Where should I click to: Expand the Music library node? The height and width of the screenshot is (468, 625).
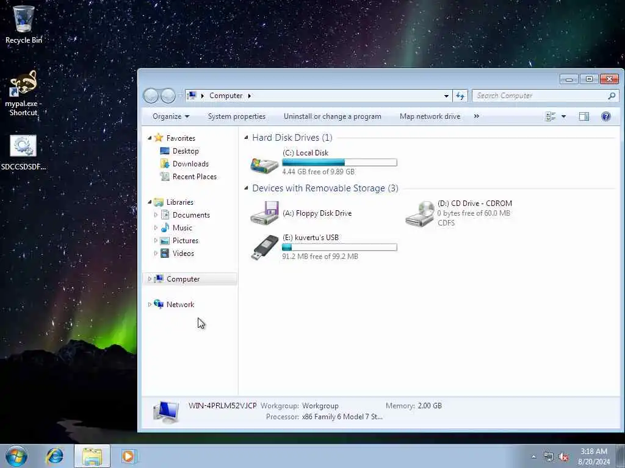156,228
